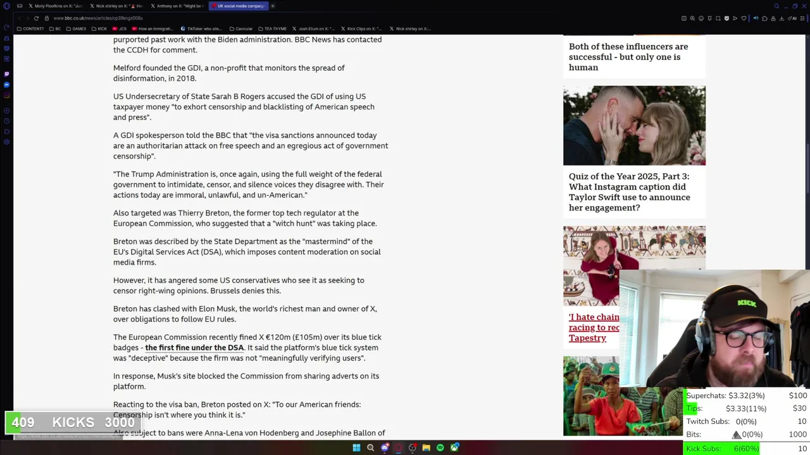
Task: Open Josh Ellum on X bookmark
Action: 313,28
